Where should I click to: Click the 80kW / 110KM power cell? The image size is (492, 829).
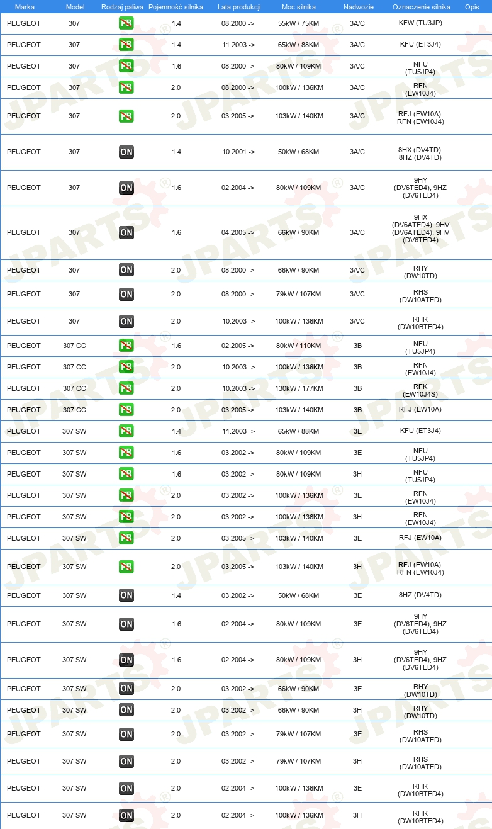click(299, 346)
